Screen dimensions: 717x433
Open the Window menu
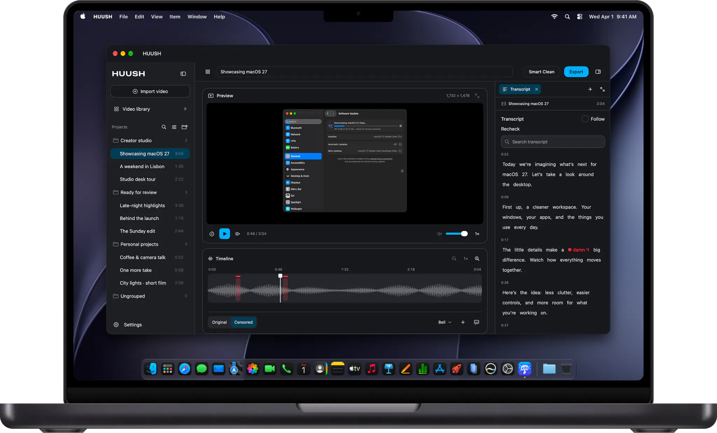coord(197,16)
